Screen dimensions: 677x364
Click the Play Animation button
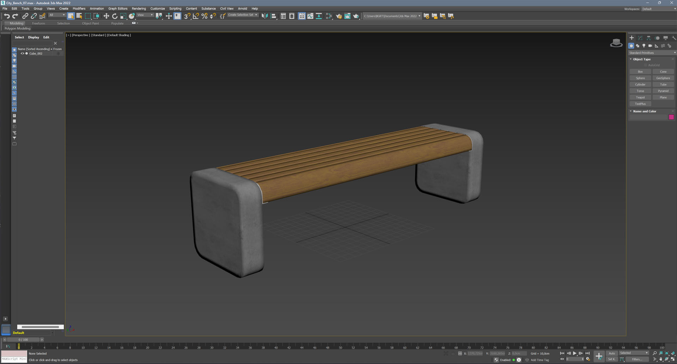[x=574, y=353]
